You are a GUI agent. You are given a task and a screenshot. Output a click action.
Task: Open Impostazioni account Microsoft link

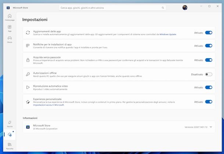pyautogui.click(x=48, y=105)
